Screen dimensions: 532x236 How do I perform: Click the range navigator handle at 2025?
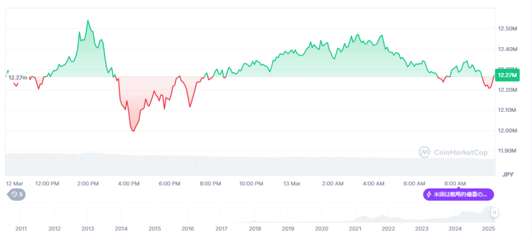(x=495, y=212)
